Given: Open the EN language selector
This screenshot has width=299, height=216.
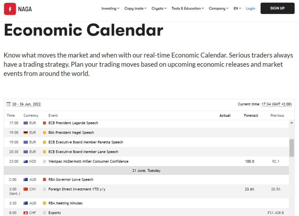Looking at the screenshot, I should pos(237,8).
